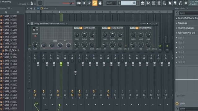Click the MID BAND label button
Viewport: 198px width, 111px height.
click(x=118, y=28)
